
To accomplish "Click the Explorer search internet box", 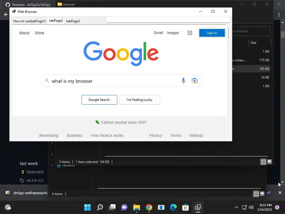I will (251, 31).
